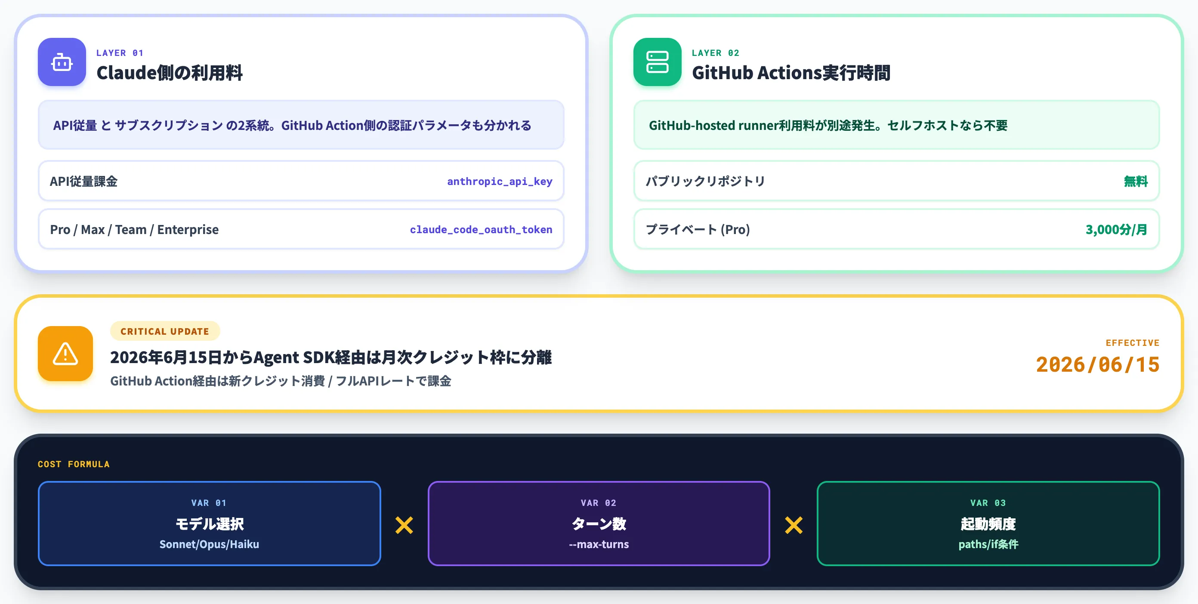Viewport: 1198px width, 604px height.
Task: Click the paths/if条件 text
Action: tap(988, 544)
